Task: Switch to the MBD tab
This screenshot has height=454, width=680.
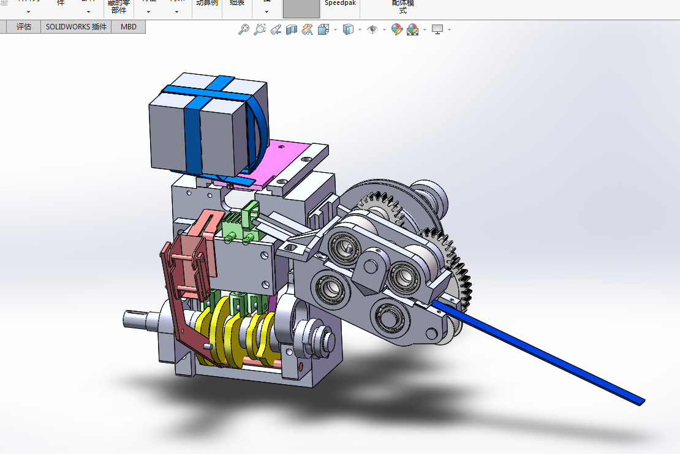Action: coord(129,27)
